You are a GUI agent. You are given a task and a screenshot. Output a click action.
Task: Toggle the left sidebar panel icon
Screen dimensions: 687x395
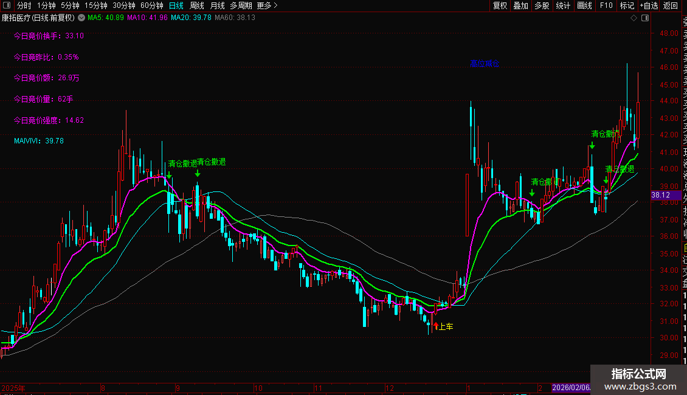7,5
